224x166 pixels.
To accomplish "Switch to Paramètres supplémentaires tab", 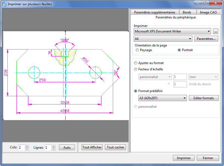I will 155,12.
